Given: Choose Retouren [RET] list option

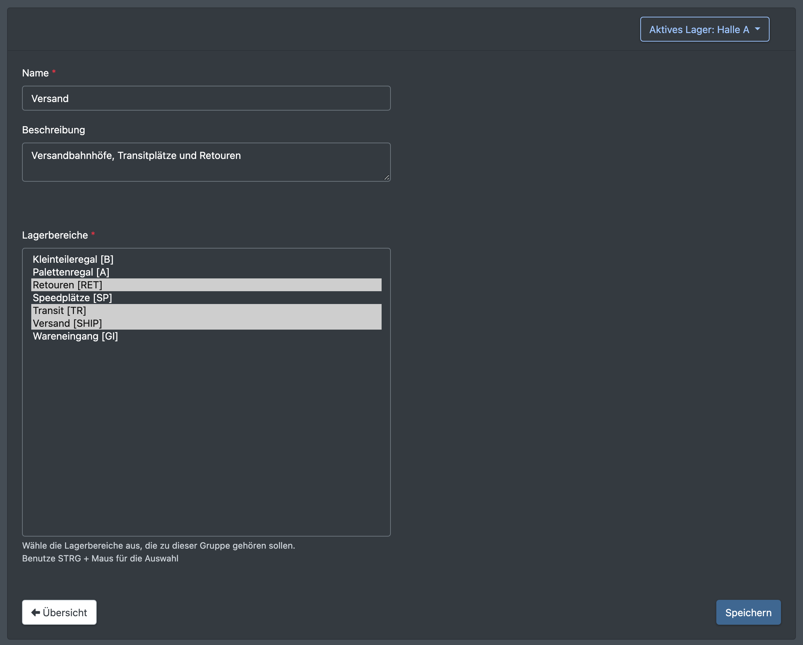Looking at the screenshot, I should tap(206, 285).
